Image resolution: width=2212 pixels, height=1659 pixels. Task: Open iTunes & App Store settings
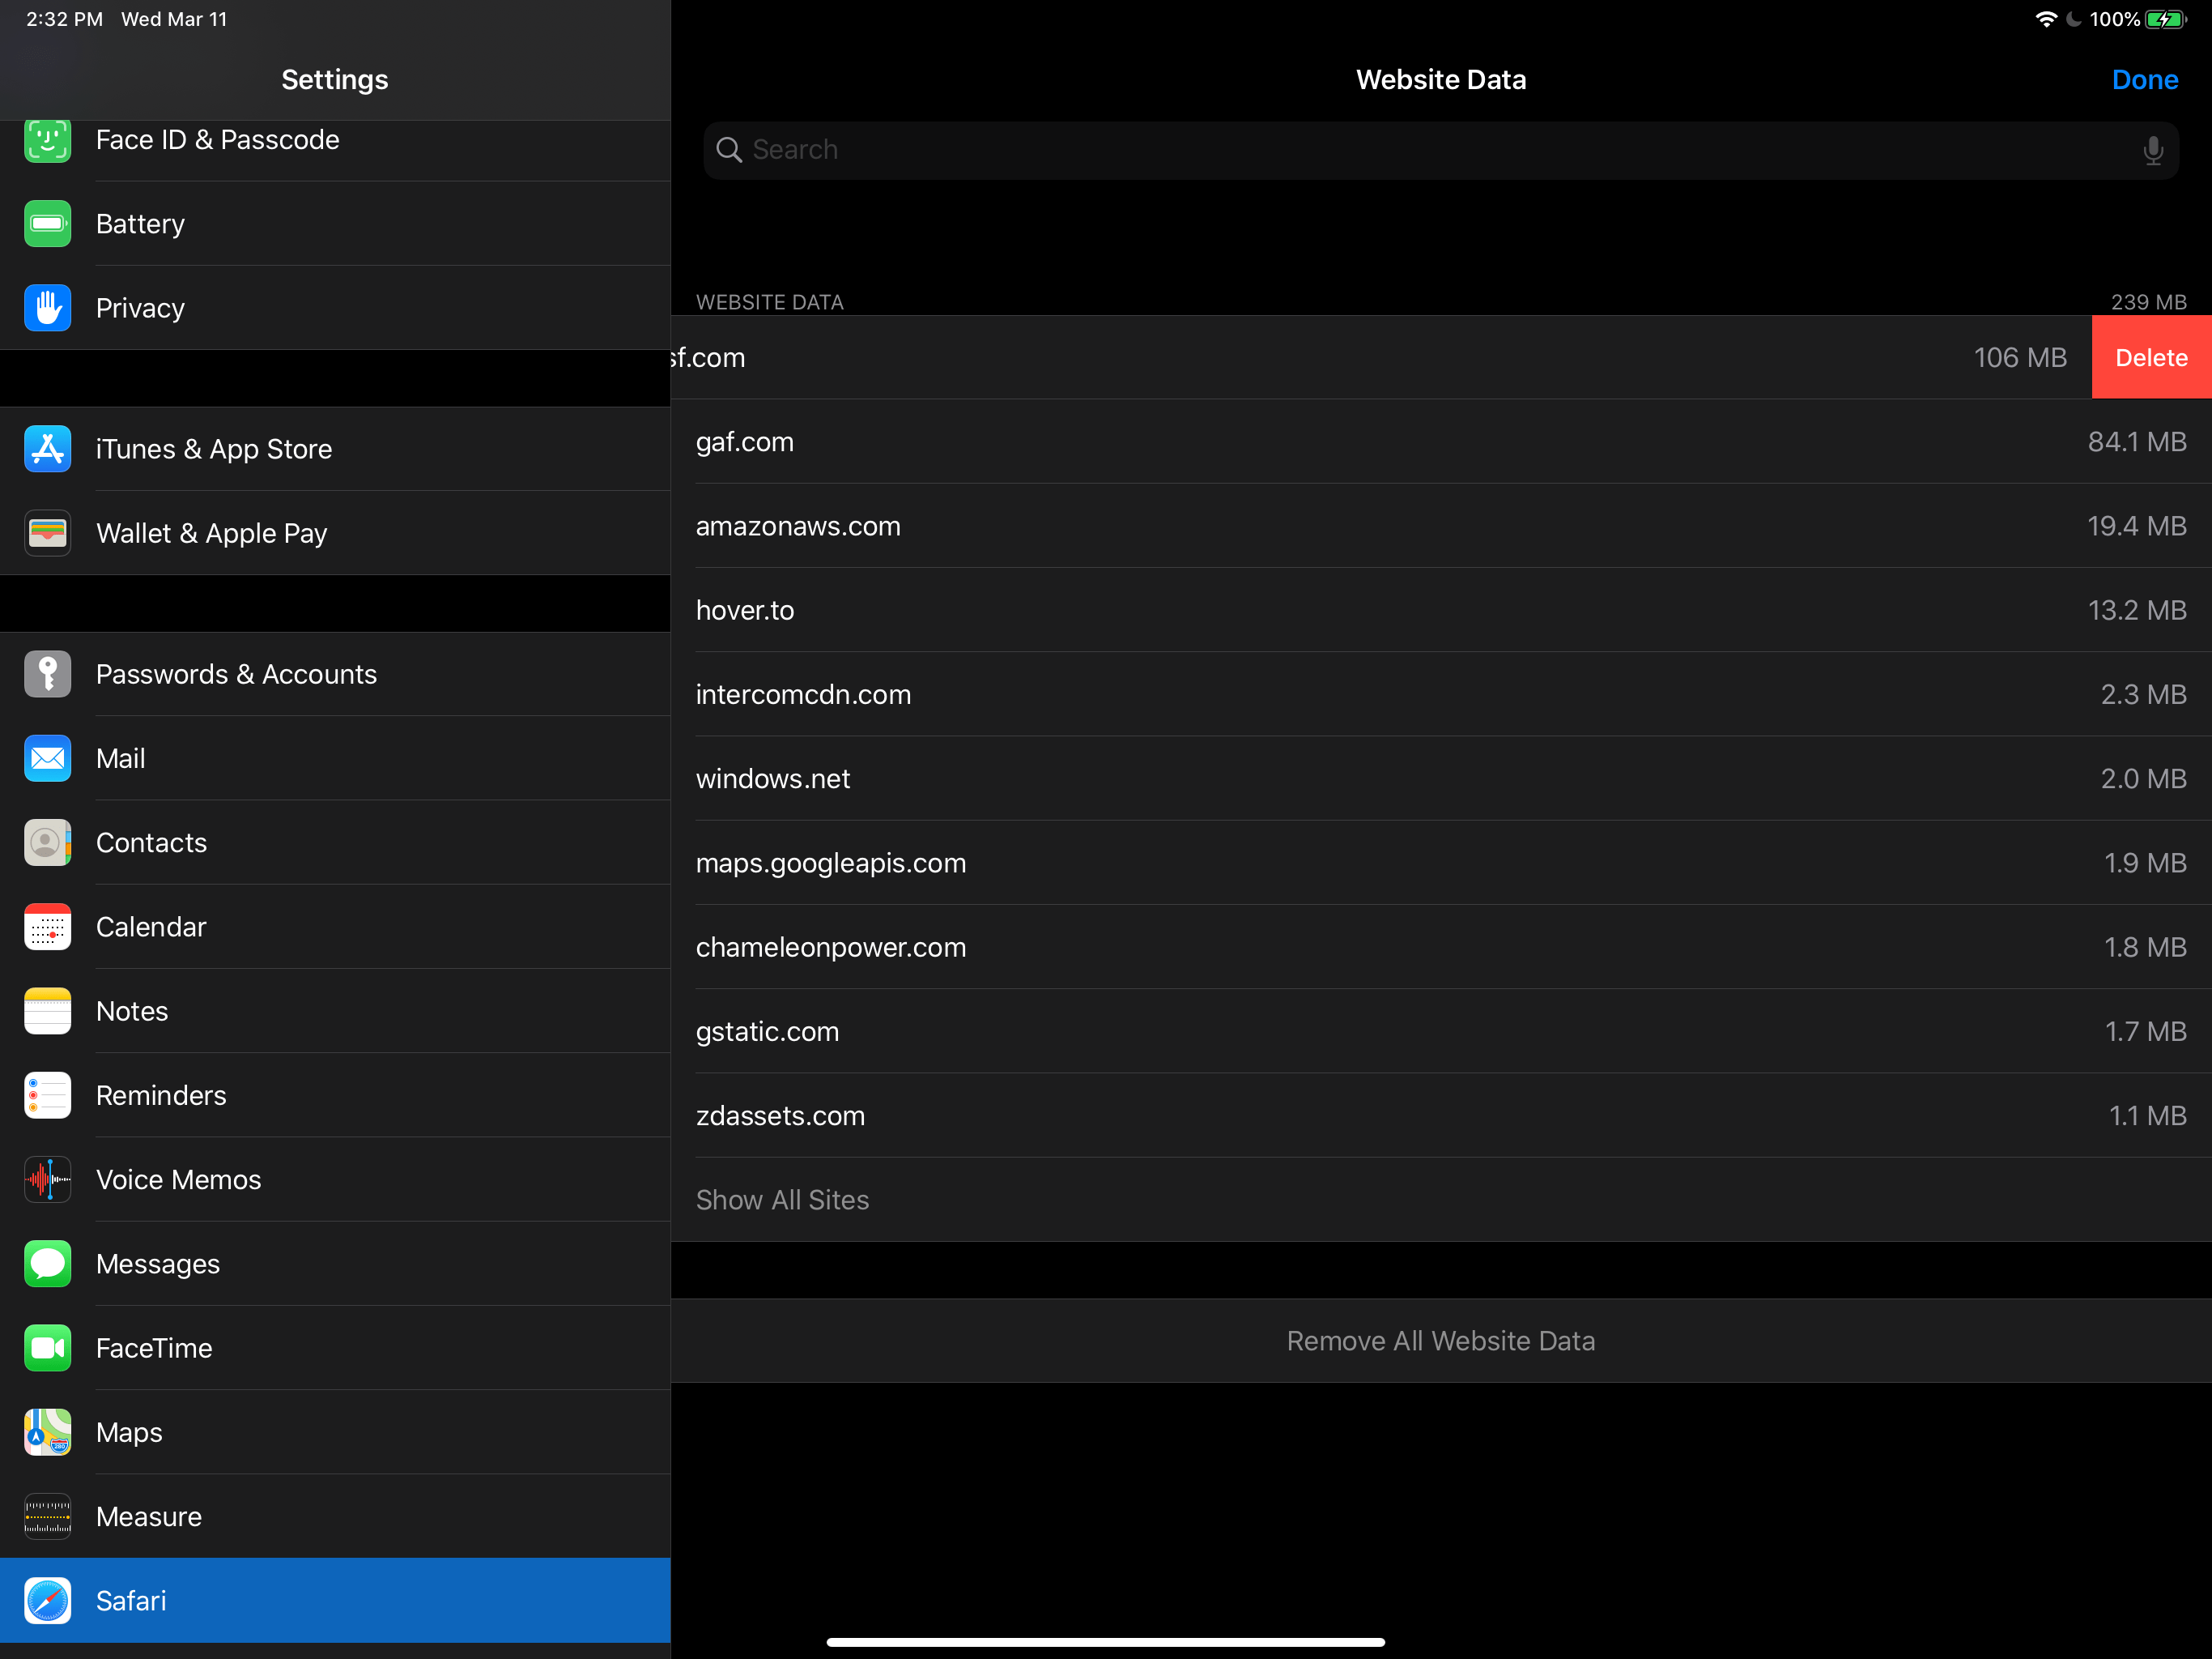click(47, 450)
